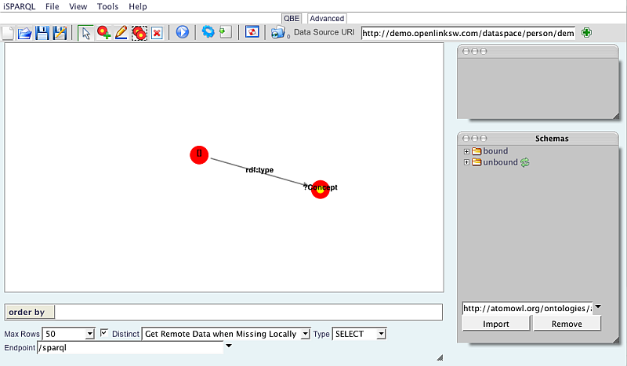Click the Schemas panel title bar
This screenshot has height=366, width=627.
(538, 139)
